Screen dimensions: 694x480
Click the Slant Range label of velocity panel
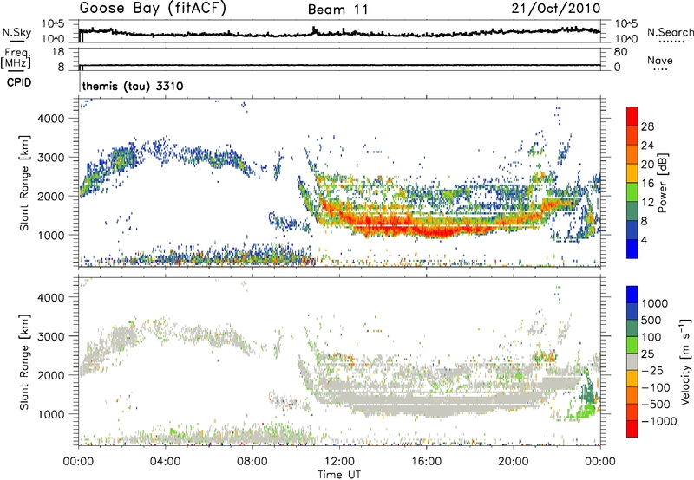[24, 362]
